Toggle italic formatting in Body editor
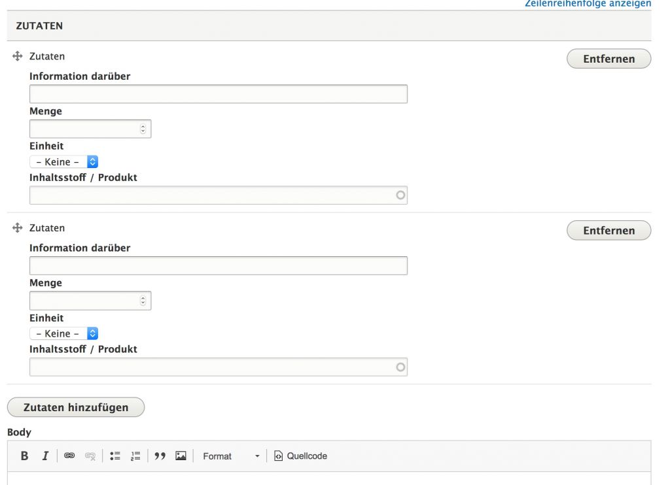This screenshot has width=670, height=485. click(x=45, y=456)
